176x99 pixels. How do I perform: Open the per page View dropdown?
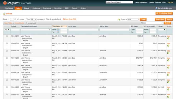(33, 19)
